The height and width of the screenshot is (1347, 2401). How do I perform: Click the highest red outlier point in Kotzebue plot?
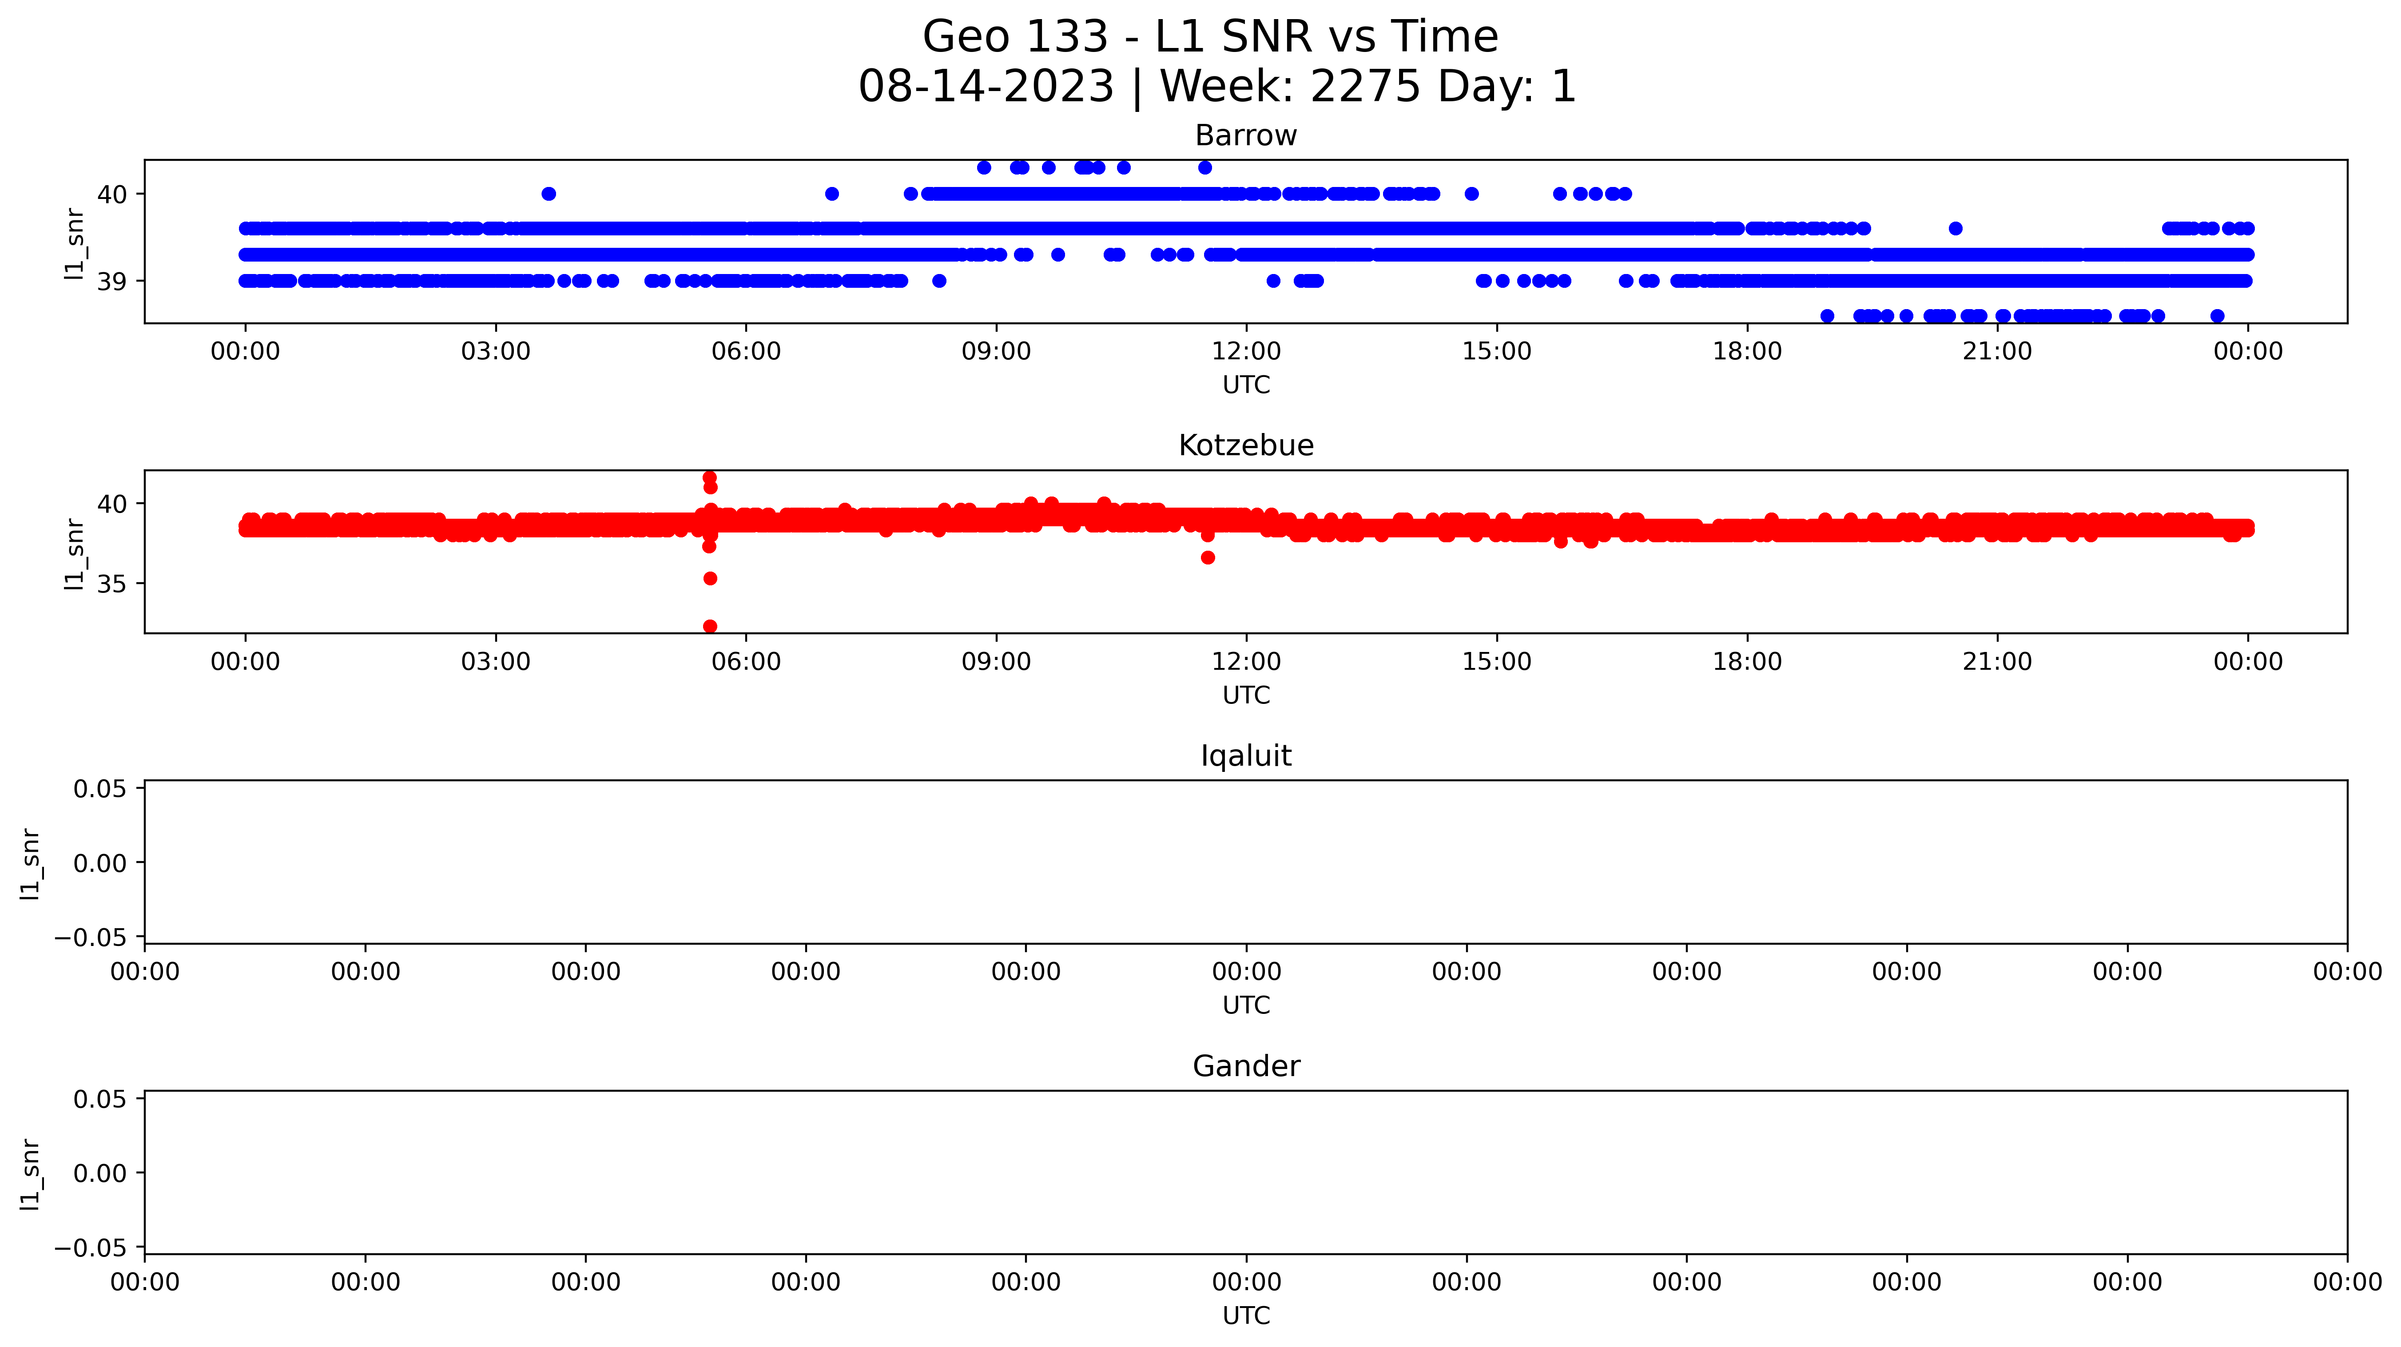(x=710, y=478)
